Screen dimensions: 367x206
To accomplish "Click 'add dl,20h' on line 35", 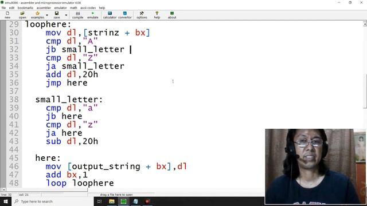I will pyautogui.click(x=72, y=74).
